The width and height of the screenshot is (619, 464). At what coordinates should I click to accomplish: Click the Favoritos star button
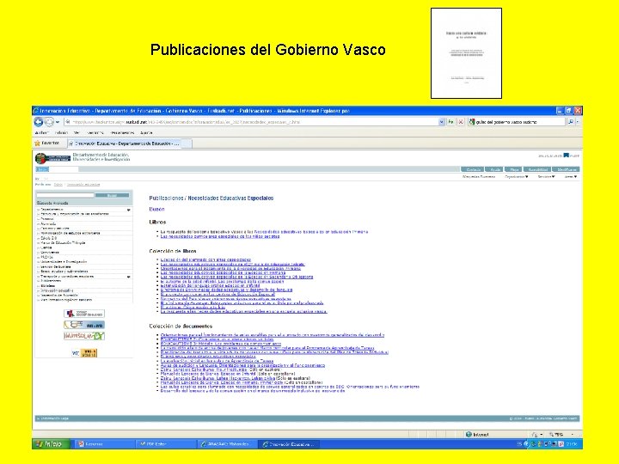pyautogui.click(x=47, y=143)
